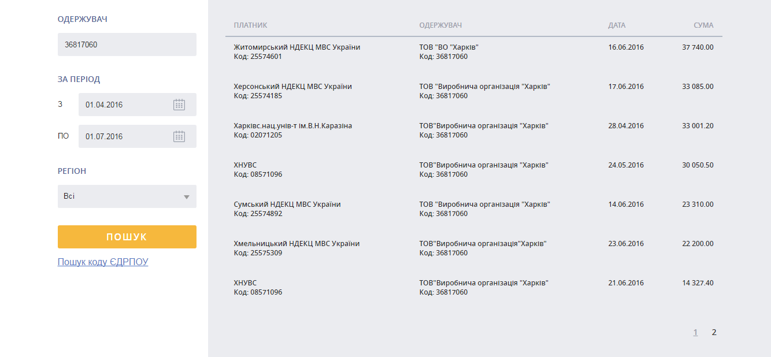Click the ПОШУК search button
The width and height of the screenshot is (771, 357).
tap(127, 237)
